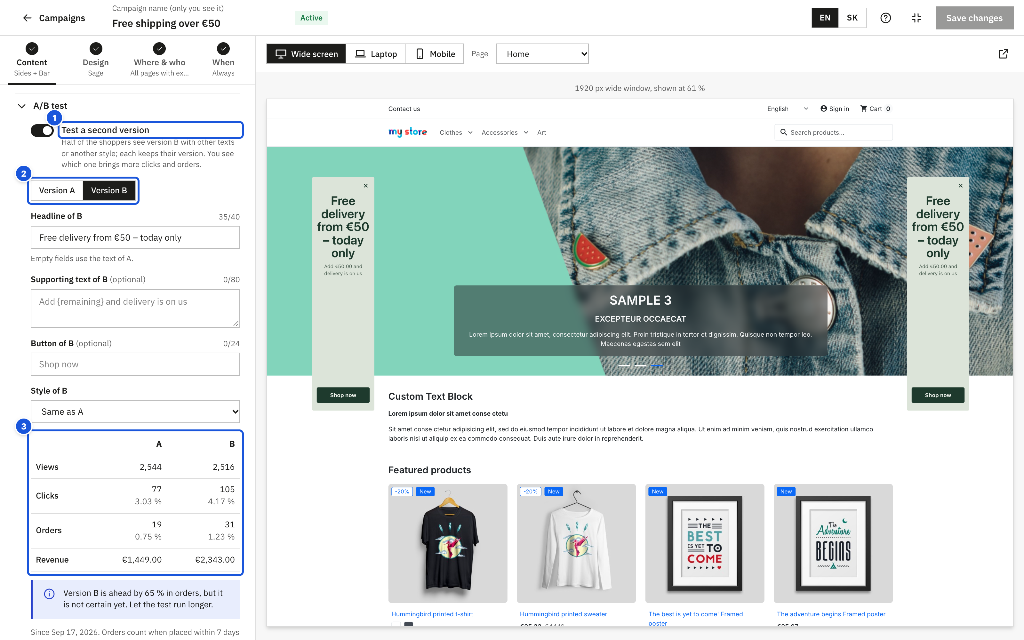The width and height of the screenshot is (1024, 640).
Task: Click Shop now on the left banner
Action: 343,395
